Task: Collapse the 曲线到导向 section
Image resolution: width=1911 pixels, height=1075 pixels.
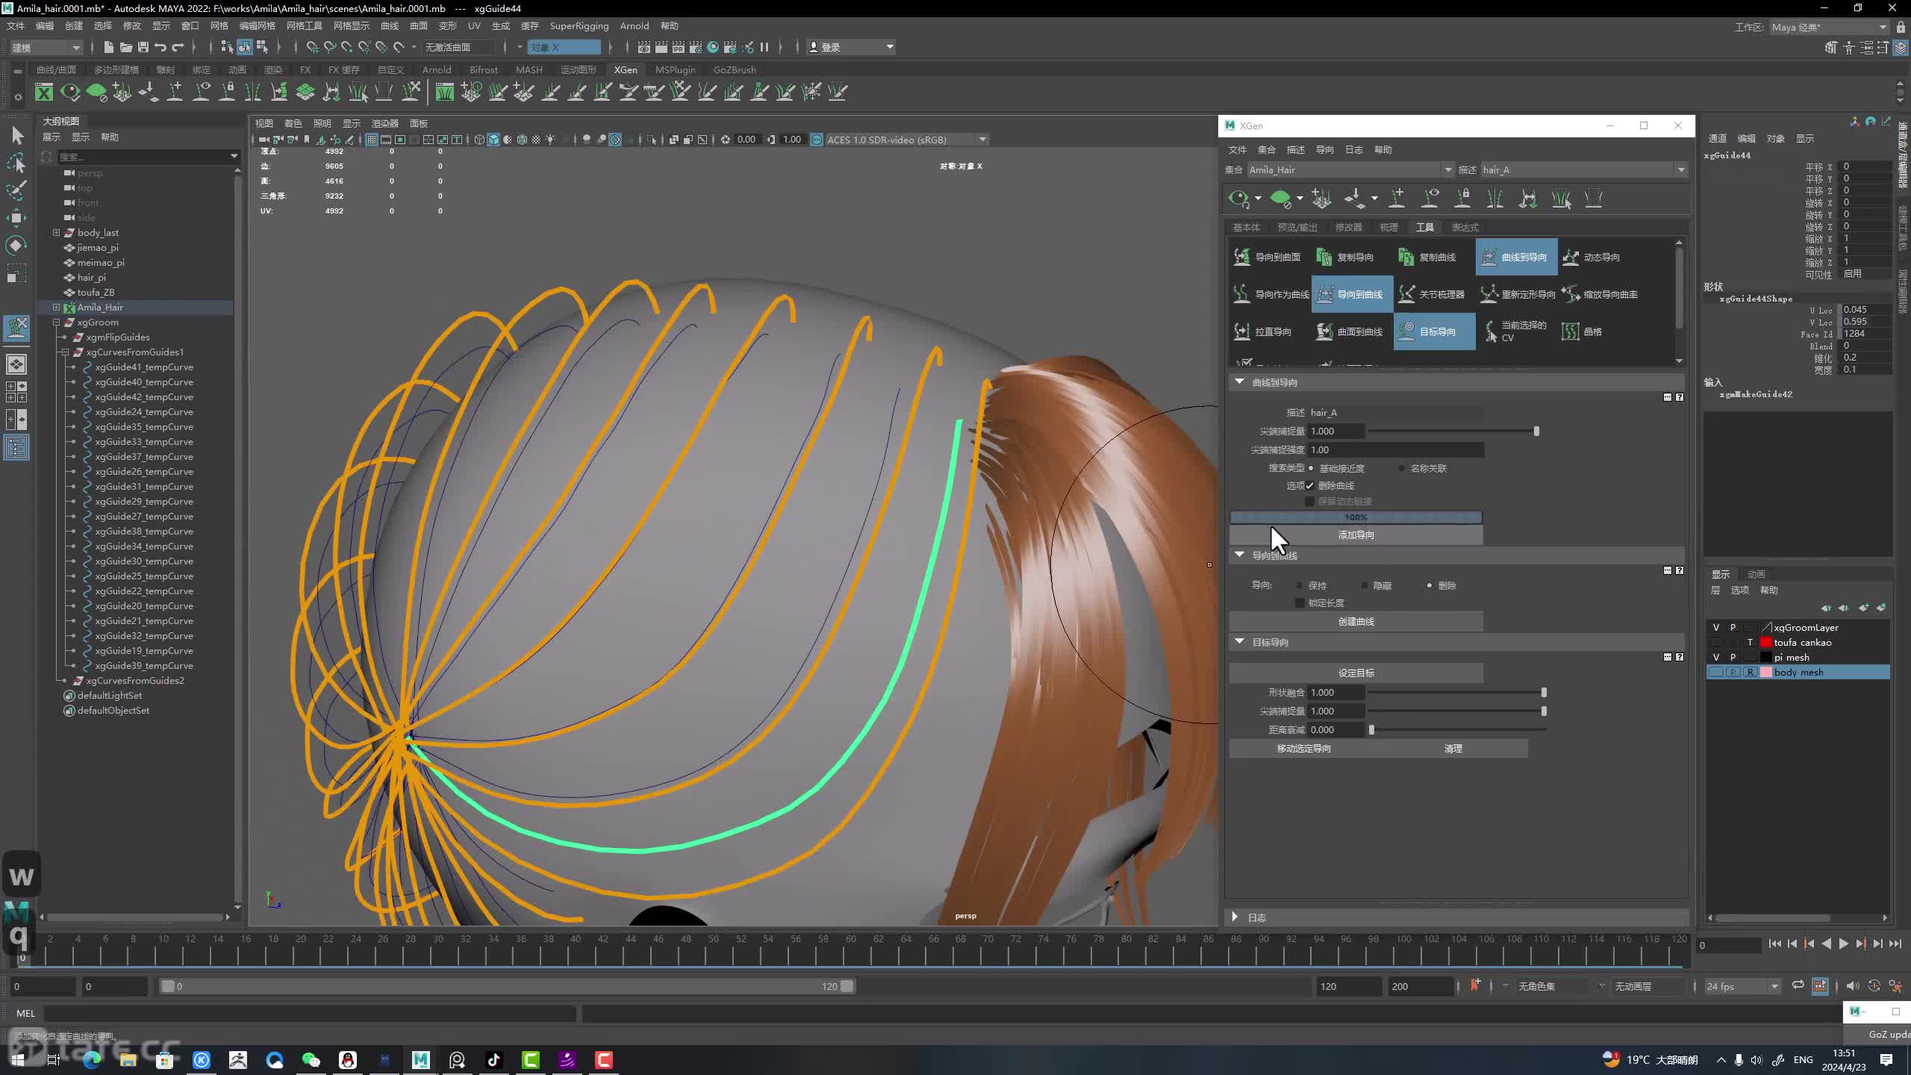Action: tap(1240, 381)
